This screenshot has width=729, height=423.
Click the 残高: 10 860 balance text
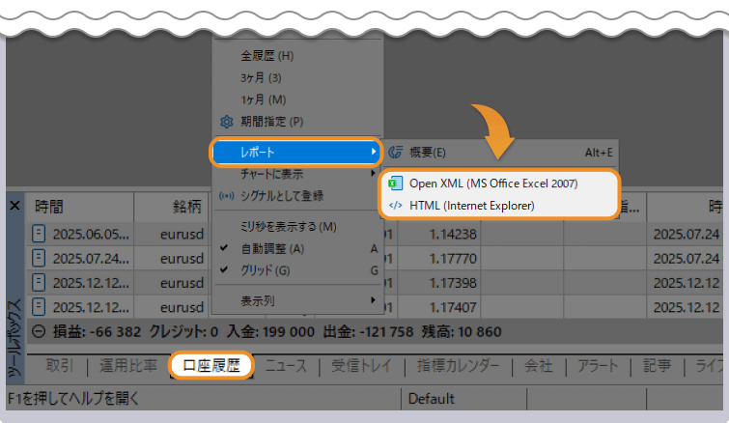pyautogui.click(x=462, y=332)
